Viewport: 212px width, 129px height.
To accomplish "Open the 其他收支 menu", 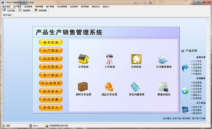I will point(96,7).
